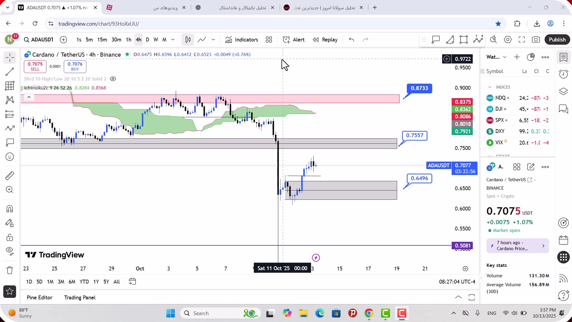Start bar Replay mode

(325, 40)
